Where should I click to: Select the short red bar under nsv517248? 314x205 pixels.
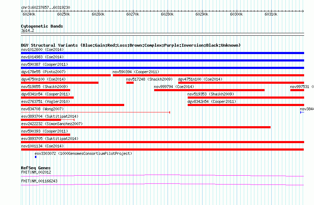(x=130, y=83)
